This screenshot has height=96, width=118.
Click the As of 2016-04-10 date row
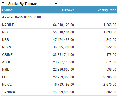click(59, 17)
